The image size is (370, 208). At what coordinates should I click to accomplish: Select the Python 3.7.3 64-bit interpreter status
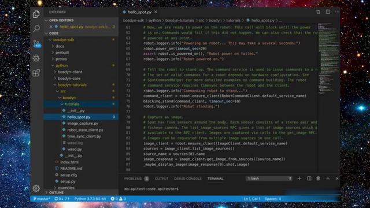point(90,199)
